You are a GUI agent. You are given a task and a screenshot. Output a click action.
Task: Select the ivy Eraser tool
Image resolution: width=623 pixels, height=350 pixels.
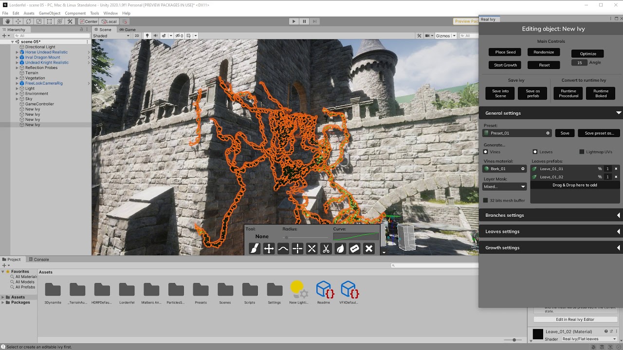pos(354,249)
